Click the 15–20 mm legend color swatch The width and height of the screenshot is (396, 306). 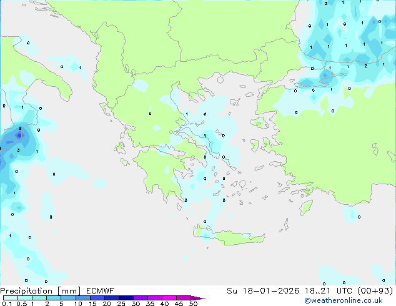pos(97,298)
